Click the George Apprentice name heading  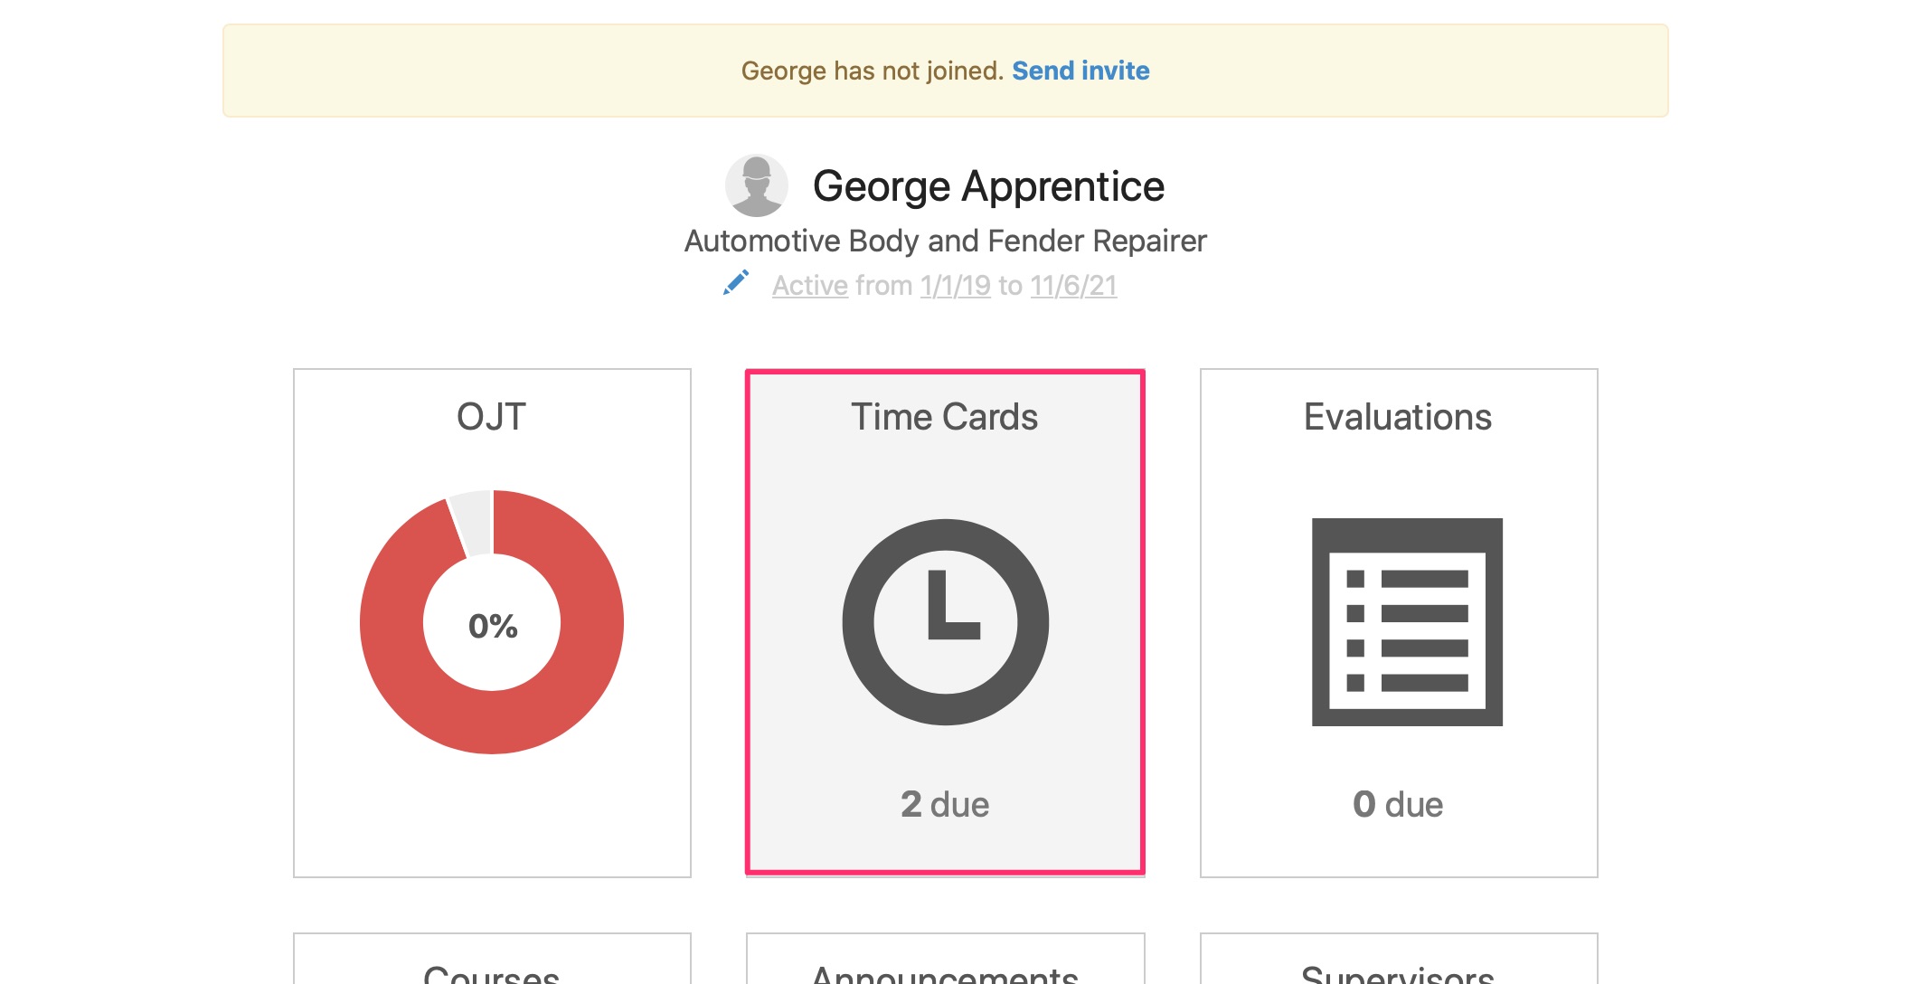click(988, 186)
